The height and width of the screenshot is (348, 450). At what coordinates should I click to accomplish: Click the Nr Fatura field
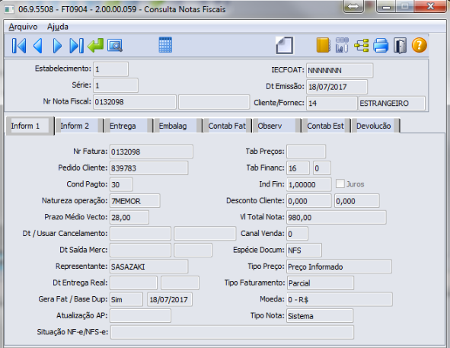(x=152, y=152)
